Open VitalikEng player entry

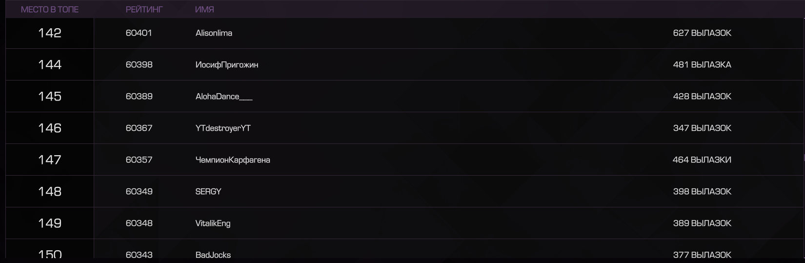(213, 223)
